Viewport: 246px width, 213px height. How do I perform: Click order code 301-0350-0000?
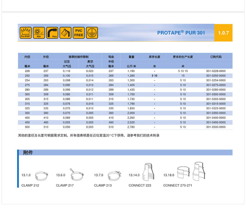click(216, 113)
